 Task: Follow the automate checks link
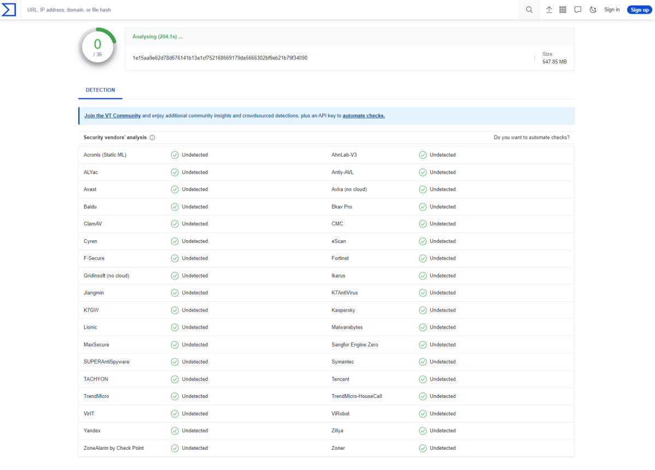364,116
